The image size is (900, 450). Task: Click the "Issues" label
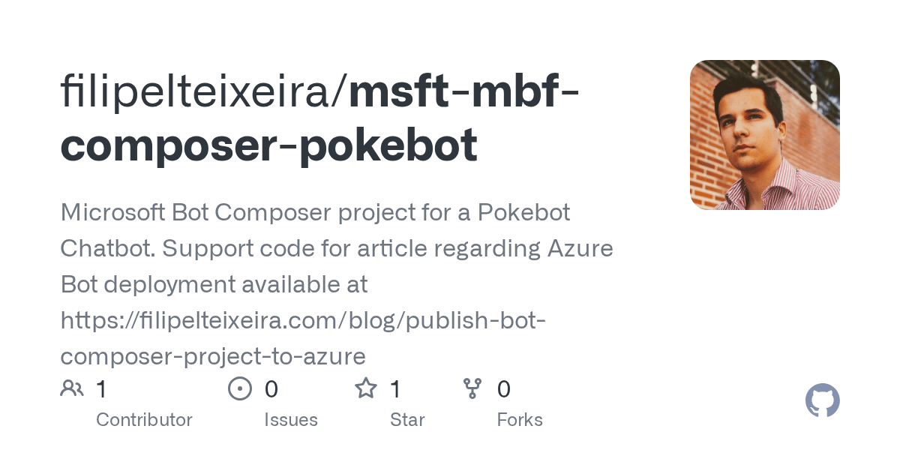(291, 420)
